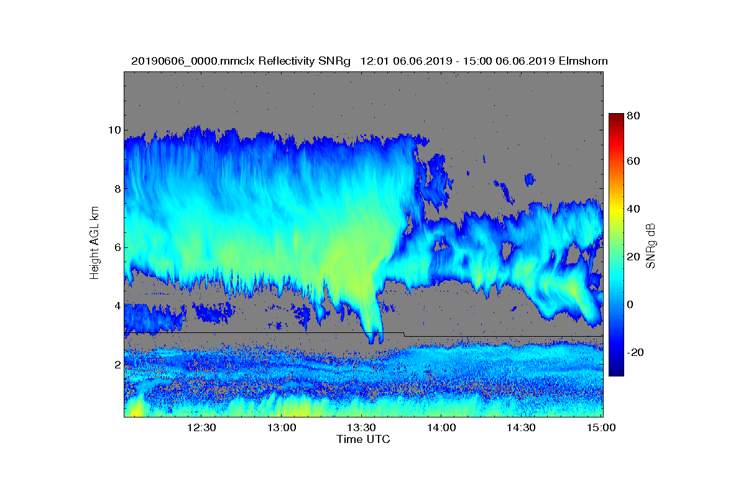Click the 'SNRg dB' colorbar label
Screen dimensions: 746x497
point(651,246)
